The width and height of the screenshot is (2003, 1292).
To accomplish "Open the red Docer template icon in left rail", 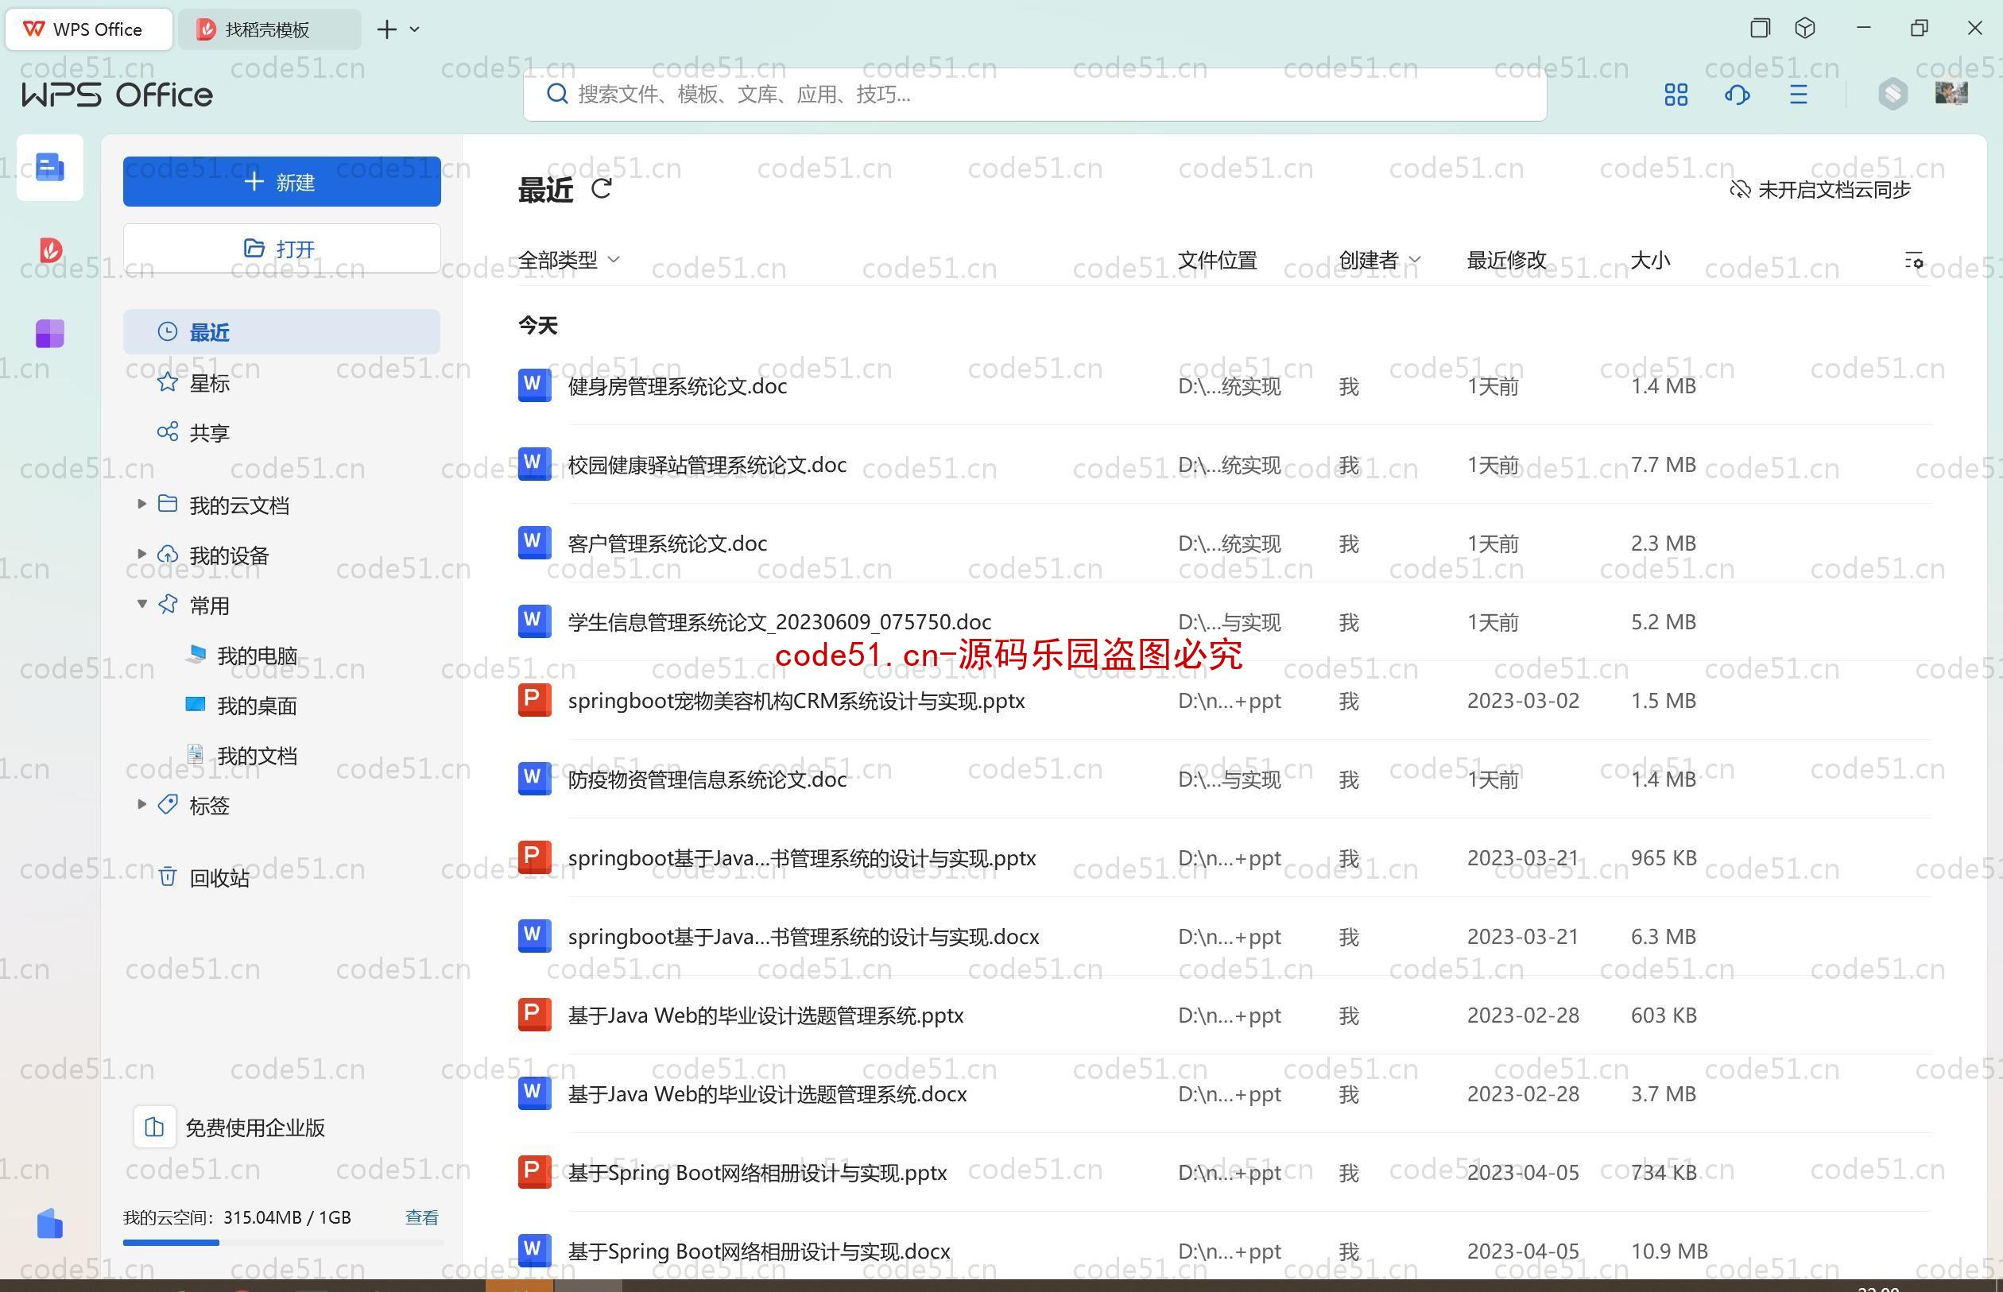I will pos(50,250).
